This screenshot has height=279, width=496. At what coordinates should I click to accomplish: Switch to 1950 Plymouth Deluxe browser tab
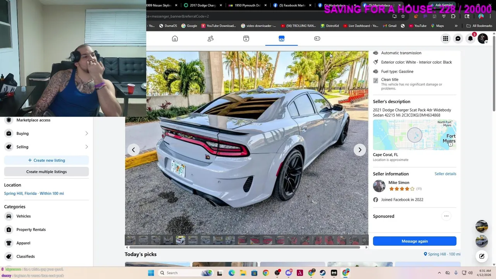click(x=248, y=5)
